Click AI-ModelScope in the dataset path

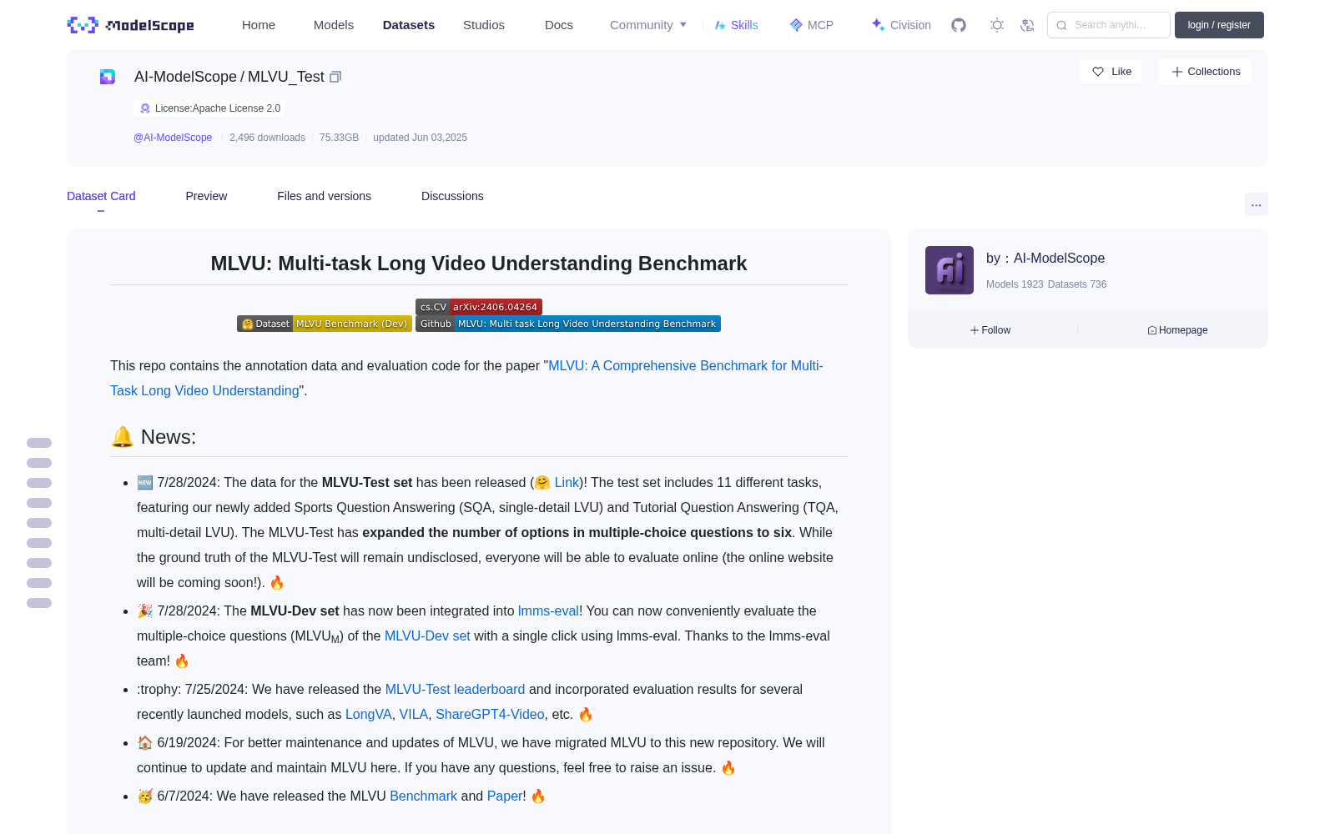pos(185,77)
